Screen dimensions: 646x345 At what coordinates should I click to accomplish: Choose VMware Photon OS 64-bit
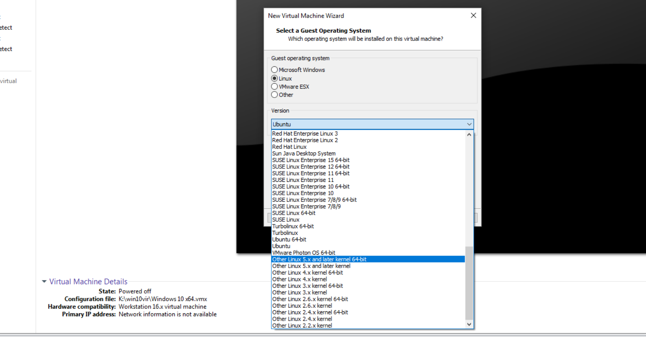pos(368,253)
